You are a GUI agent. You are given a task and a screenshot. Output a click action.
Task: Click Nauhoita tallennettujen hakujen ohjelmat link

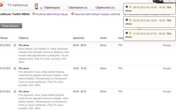pos(97,14)
